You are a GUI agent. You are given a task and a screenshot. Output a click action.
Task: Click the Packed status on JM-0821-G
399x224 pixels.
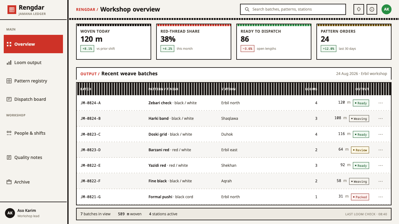[x=360, y=197]
